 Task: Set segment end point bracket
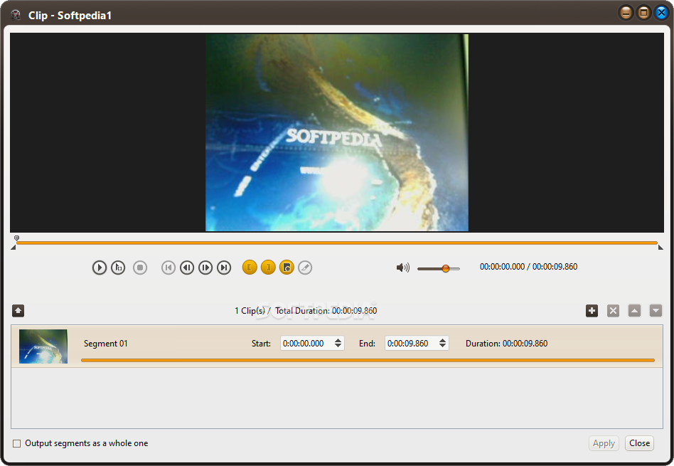(x=268, y=268)
